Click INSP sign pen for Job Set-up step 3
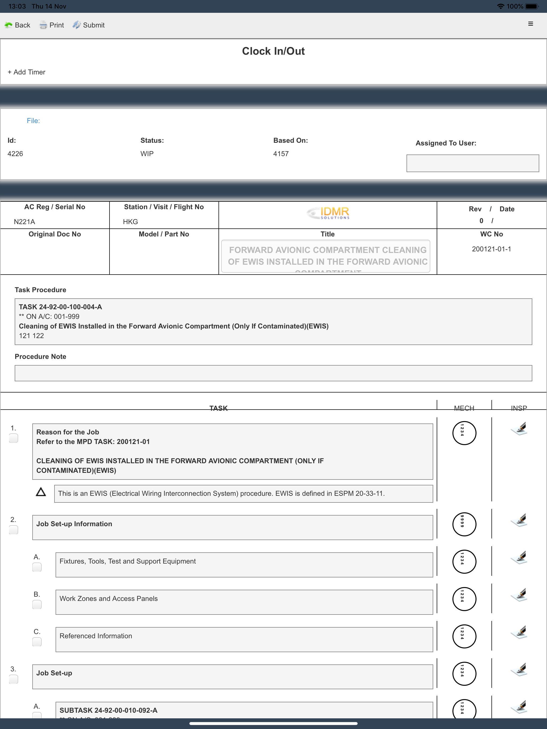 (x=519, y=669)
